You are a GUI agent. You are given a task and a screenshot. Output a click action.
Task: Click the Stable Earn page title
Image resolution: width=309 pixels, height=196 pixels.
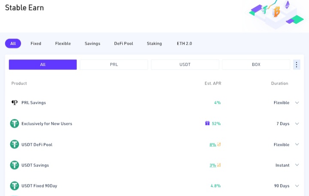[24, 8]
